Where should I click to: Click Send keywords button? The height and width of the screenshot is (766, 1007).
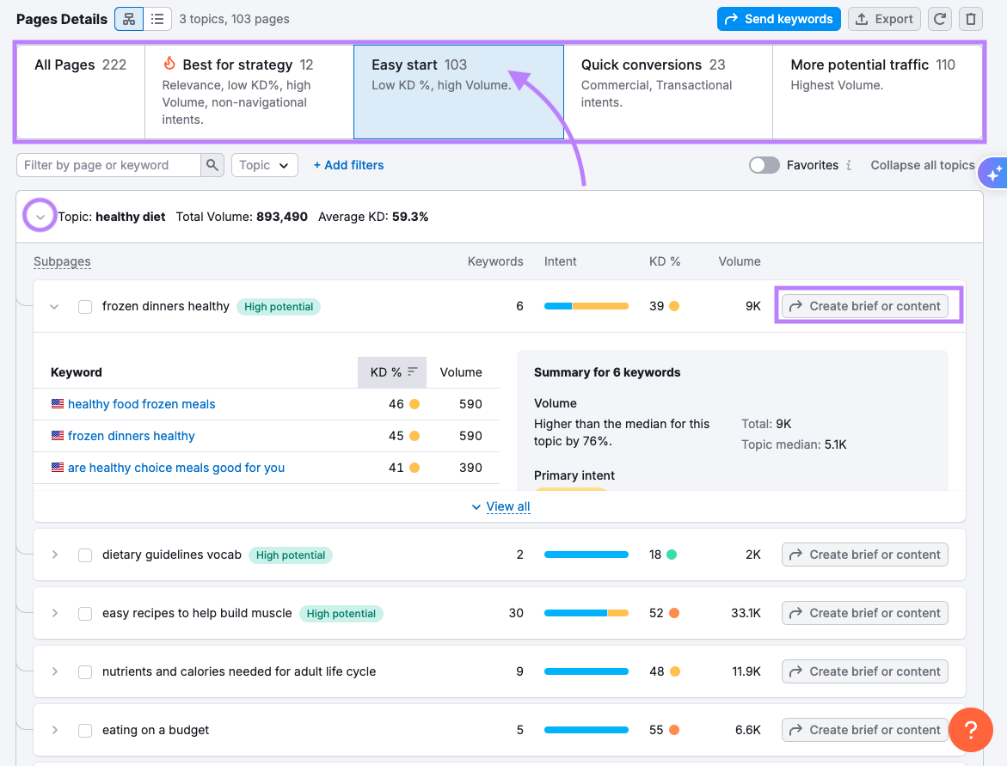(x=778, y=18)
